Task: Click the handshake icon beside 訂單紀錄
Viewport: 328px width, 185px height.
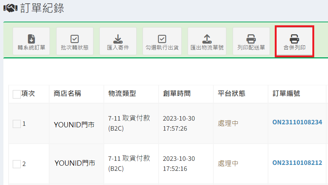Action: [11, 9]
